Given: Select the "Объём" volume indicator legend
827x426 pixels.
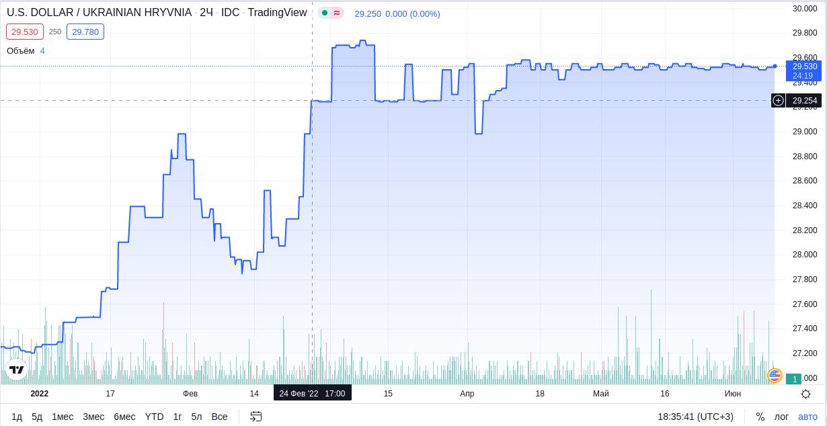Looking at the screenshot, I should click(x=21, y=51).
